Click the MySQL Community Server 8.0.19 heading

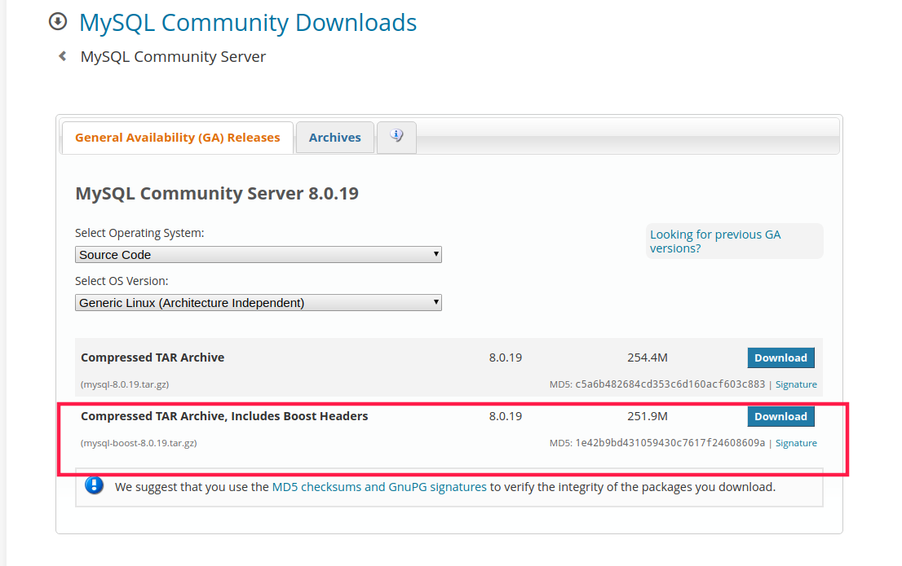[217, 193]
